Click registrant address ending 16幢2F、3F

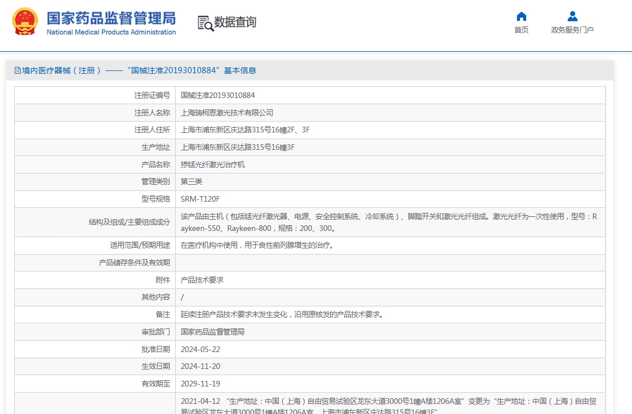[245, 130]
